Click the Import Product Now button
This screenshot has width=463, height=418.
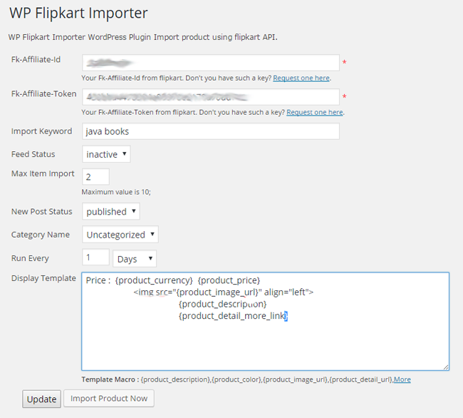pos(108,399)
